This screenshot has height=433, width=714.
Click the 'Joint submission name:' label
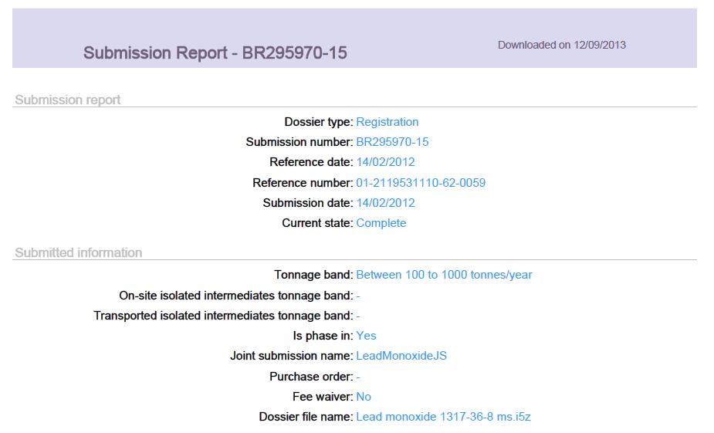click(x=292, y=356)
